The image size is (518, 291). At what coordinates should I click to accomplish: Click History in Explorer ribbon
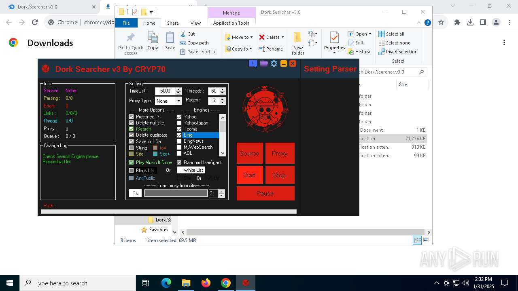pyautogui.click(x=359, y=52)
